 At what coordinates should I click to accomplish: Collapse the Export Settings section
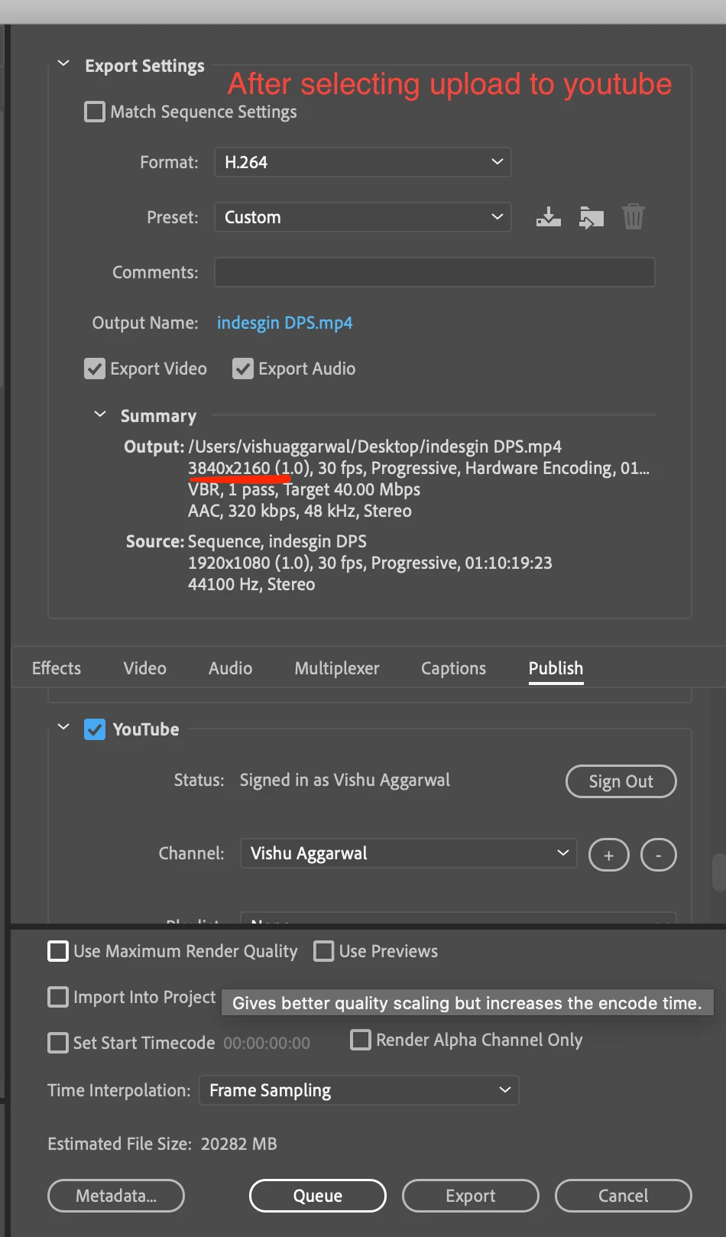63,64
